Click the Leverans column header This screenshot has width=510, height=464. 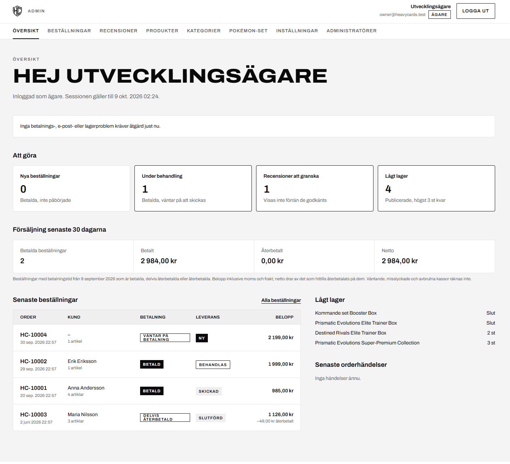click(208, 317)
